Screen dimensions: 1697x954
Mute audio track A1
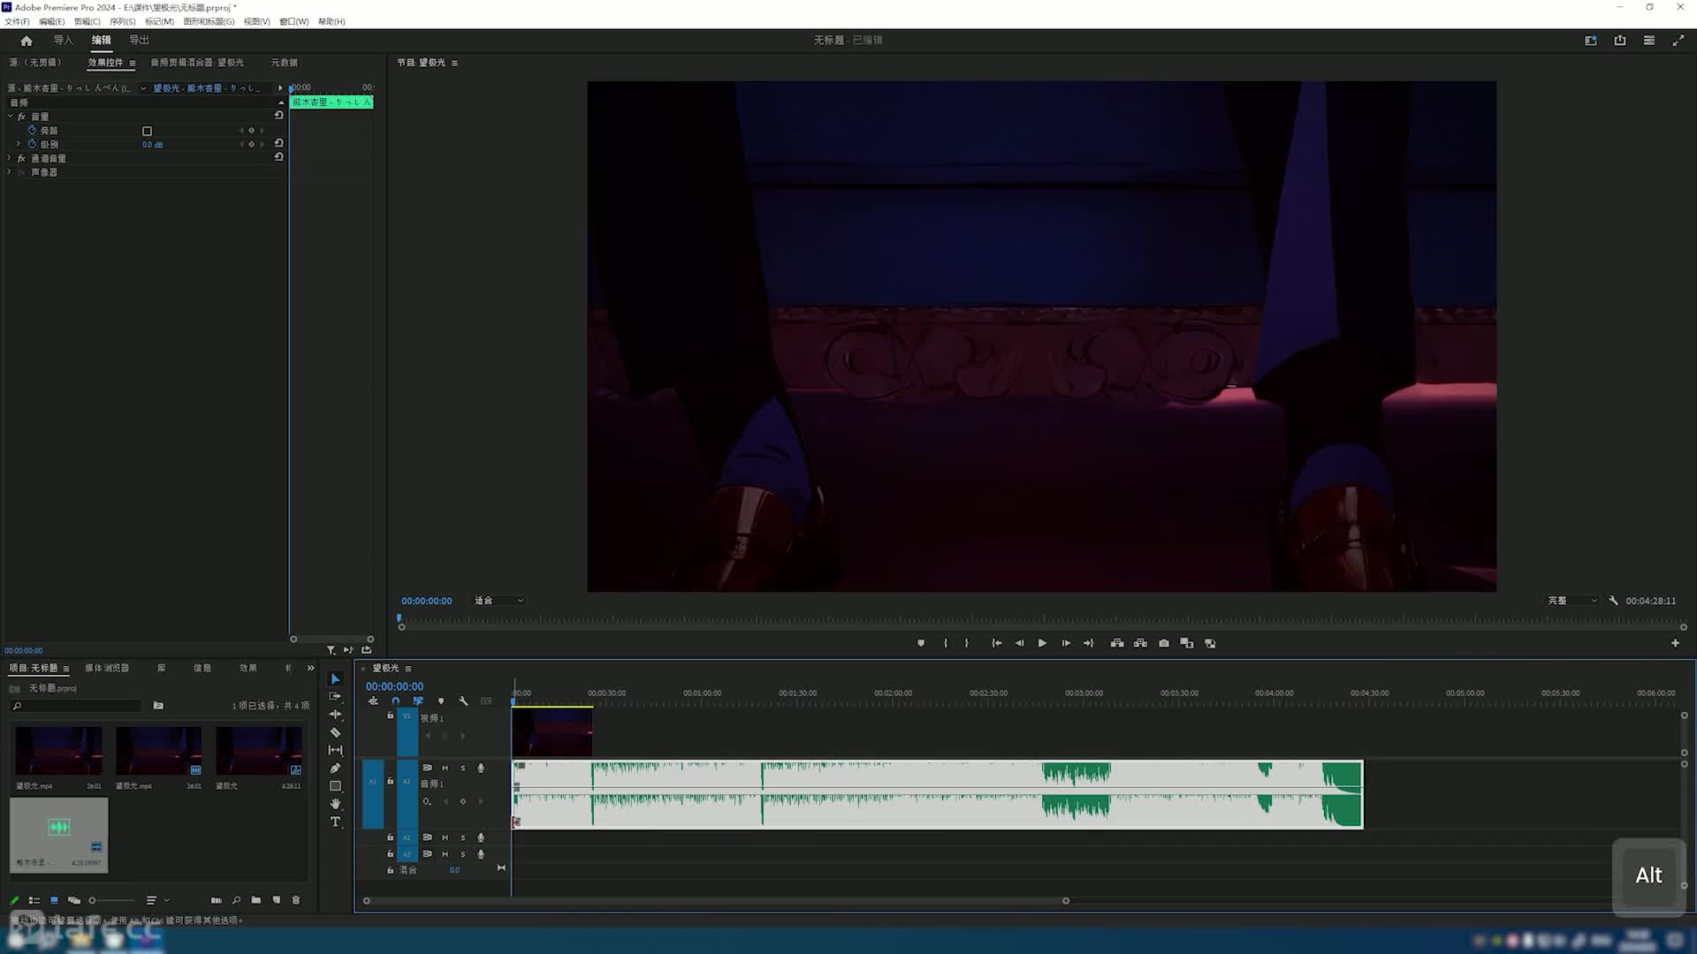pyautogui.click(x=445, y=768)
